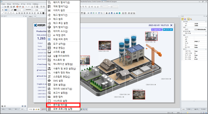Image resolution: width=208 pixels, height=114 pixels.
Task: Open 페이지 탐색기(P) menu entry
Action: point(63,2)
